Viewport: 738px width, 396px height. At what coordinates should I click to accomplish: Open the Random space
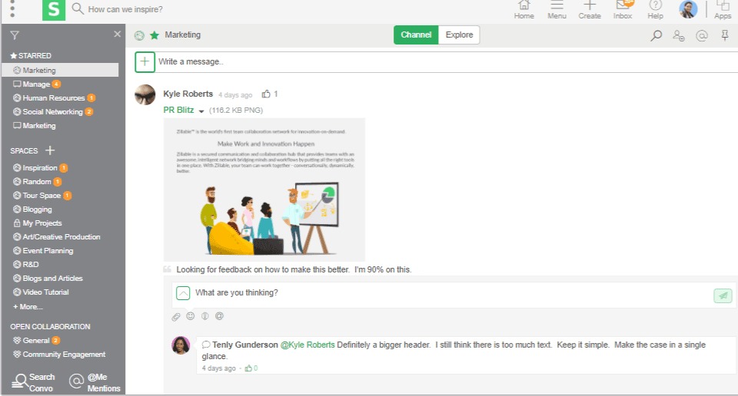[37, 181]
